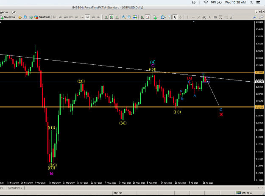Switch chart to H1 timeframe
Viewport: 265px width, 196px height.
pos(77,17)
